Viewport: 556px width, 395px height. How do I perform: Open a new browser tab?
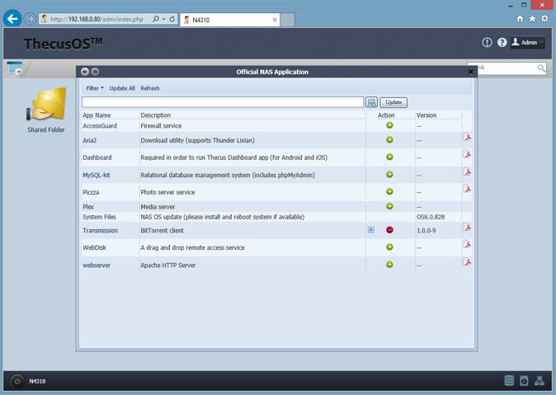click(x=288, y=20)
